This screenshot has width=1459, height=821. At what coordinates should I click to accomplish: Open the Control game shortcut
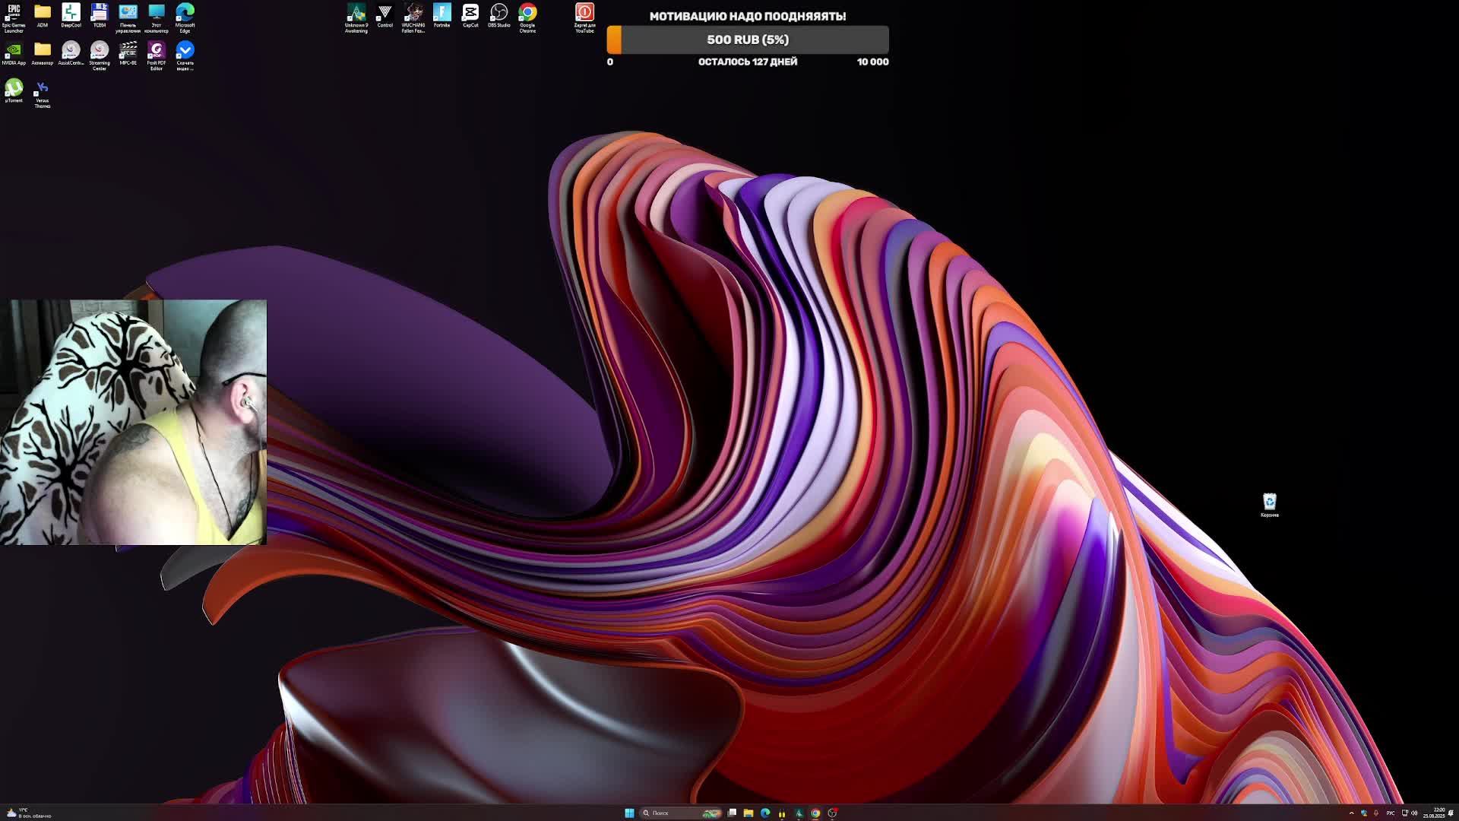(385, 13)
